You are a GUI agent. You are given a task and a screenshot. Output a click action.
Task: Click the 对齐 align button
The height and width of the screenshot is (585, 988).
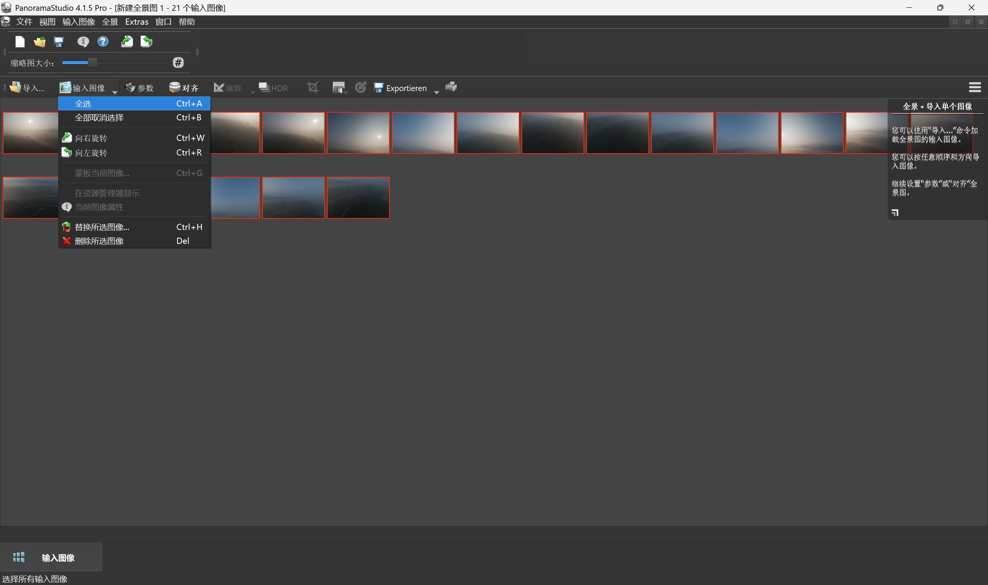coord(184,88)
